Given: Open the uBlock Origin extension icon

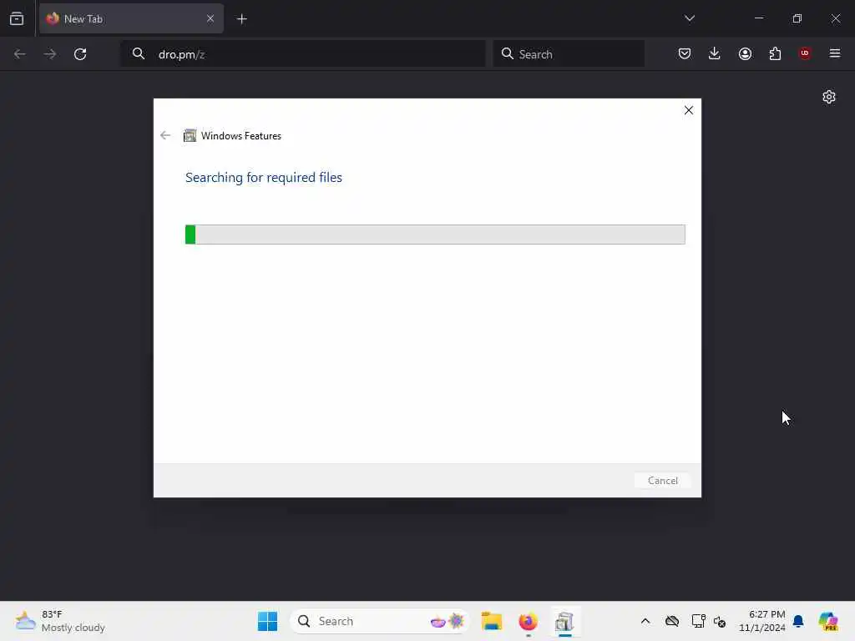Looking at the screenshot, I should (x=805, y=53).
